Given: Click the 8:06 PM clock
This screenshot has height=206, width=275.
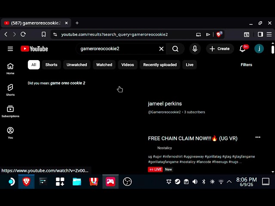Looking at the screenshot, I should (x=246, y=182).
